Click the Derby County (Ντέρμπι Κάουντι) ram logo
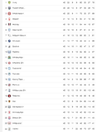98x132 pixels. pos(9,36)
